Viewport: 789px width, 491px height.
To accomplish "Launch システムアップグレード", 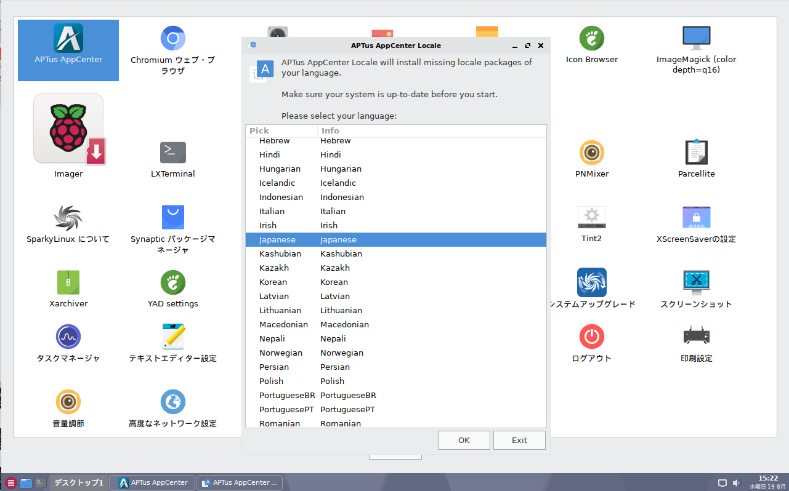I will [x=592, y=282].
